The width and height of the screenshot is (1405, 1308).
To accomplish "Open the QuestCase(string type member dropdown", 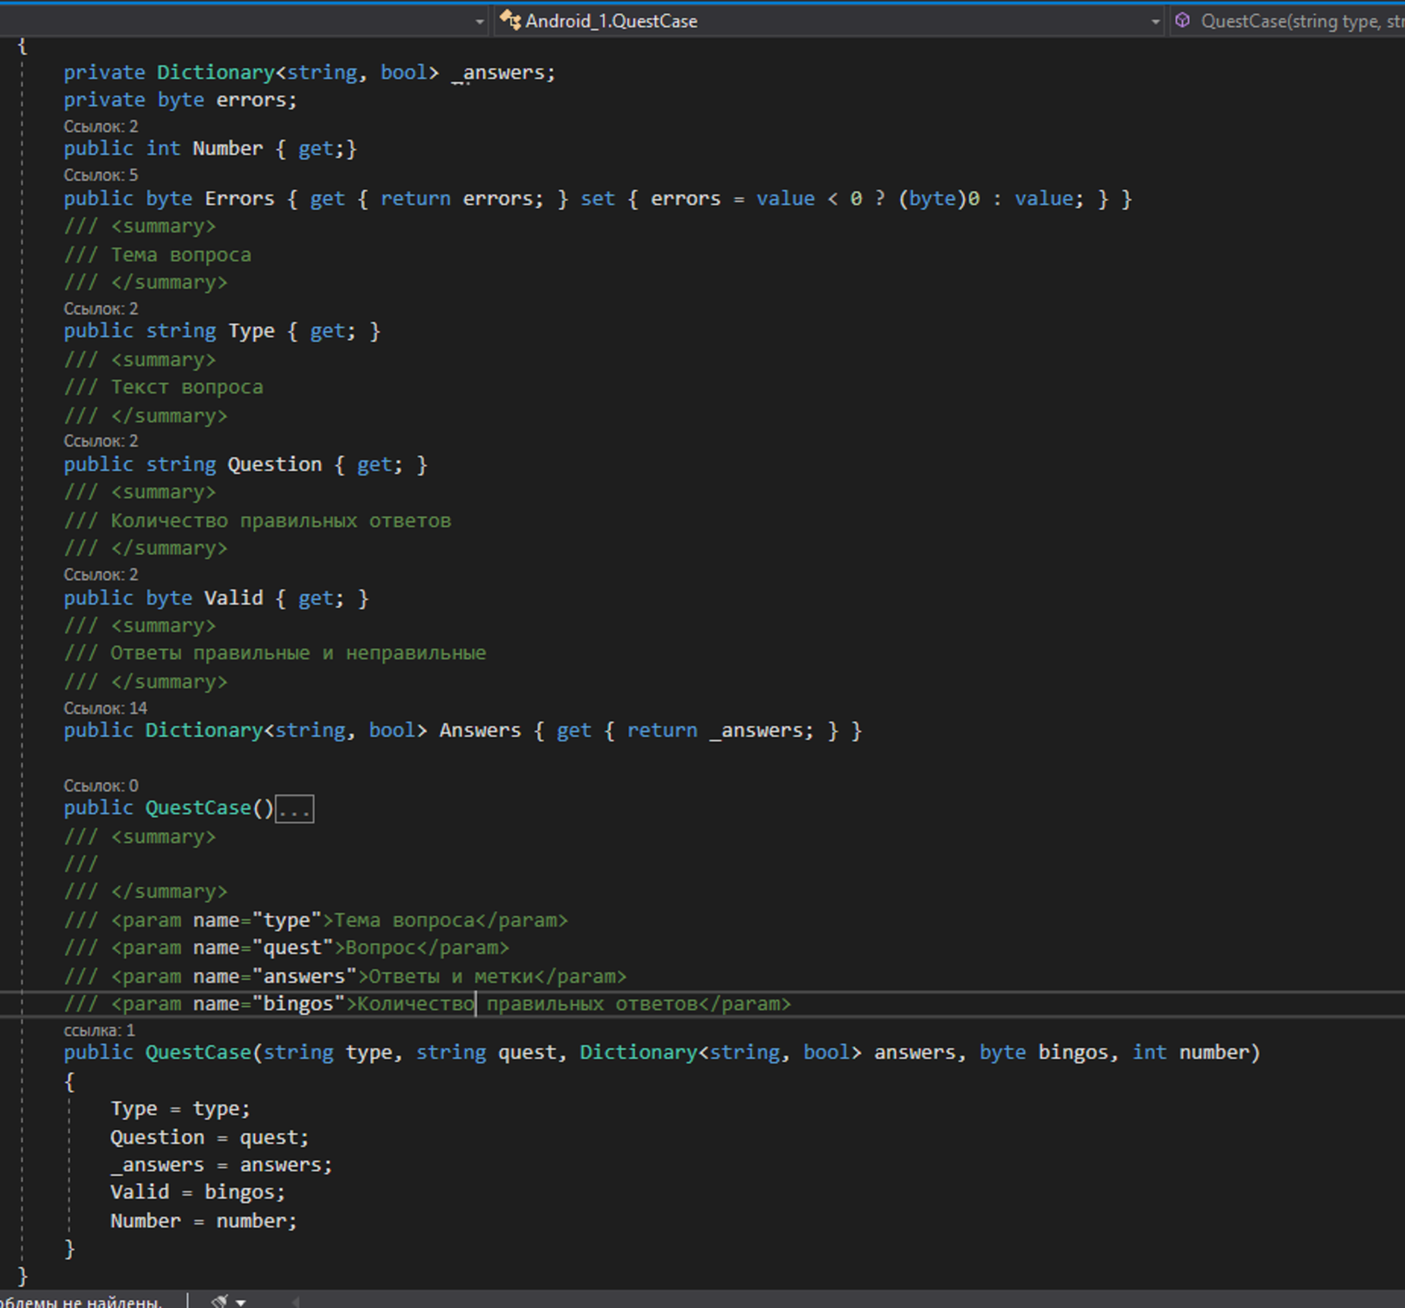I will 1301,21.
